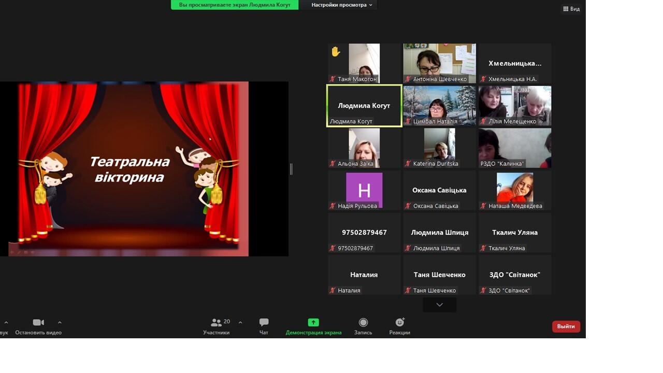Viewport: 663px width, 373px height.
Task: Open the Вид grid view menu
Action: [x=571, y=9]
